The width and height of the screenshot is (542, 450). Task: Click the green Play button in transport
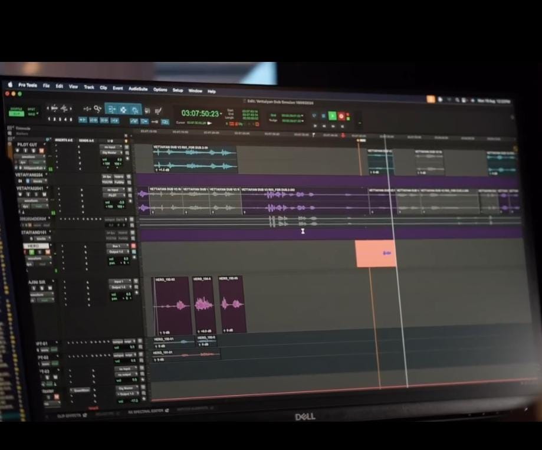[x=332, y=116]
